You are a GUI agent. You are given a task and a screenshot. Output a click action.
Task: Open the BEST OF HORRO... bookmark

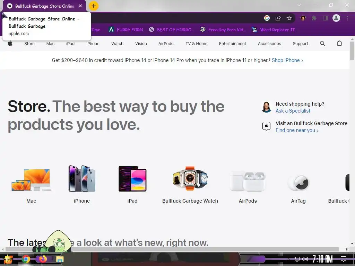[x=172, y=30]
